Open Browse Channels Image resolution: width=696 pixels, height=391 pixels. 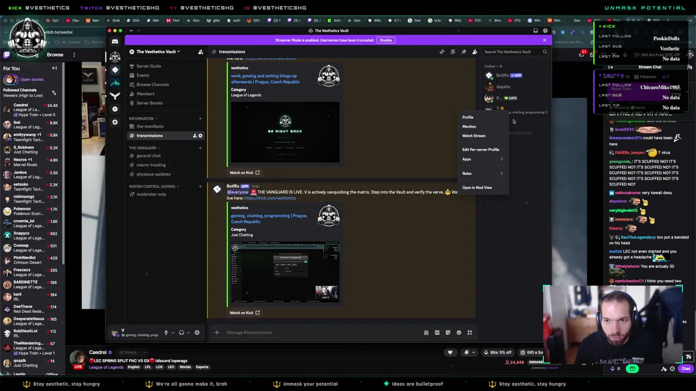point(152,85)
